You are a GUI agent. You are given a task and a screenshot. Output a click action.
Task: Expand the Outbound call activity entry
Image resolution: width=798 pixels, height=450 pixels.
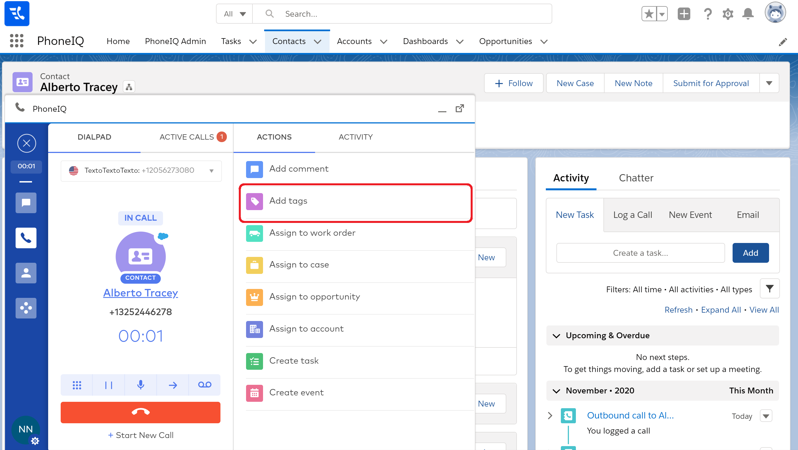point(550,415)
